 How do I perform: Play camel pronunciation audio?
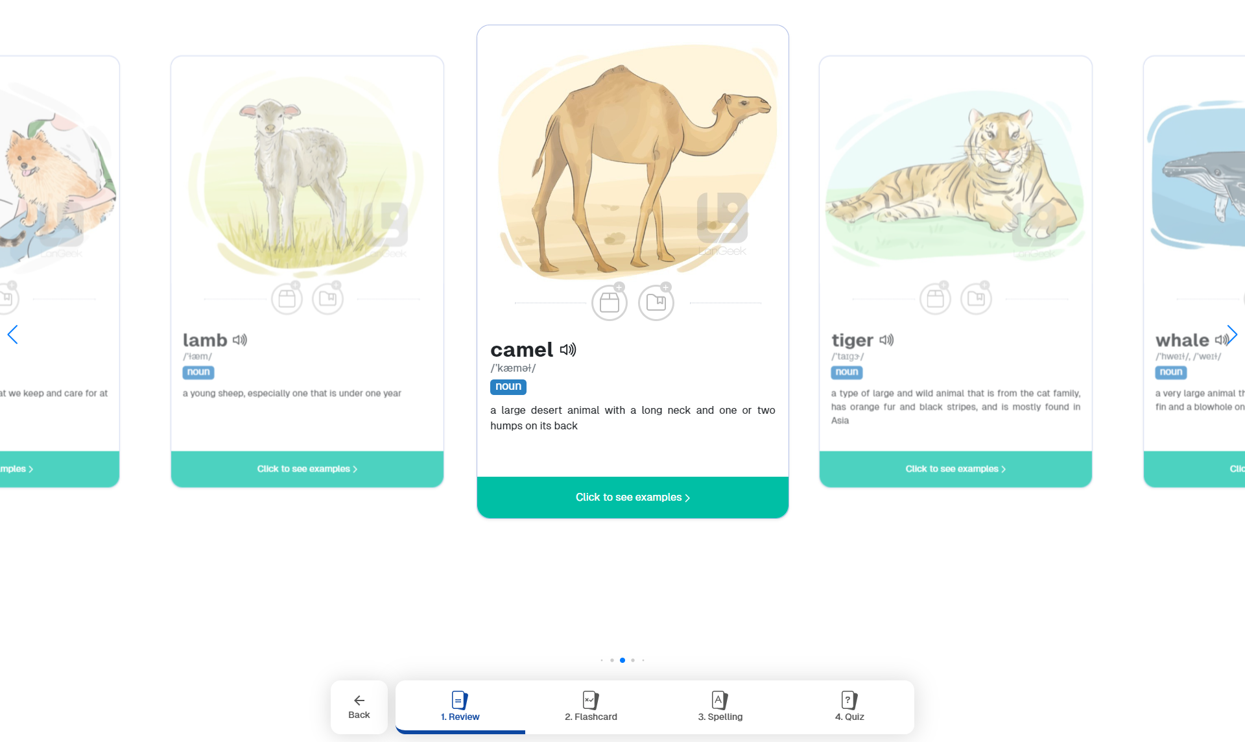pos(568,350)
